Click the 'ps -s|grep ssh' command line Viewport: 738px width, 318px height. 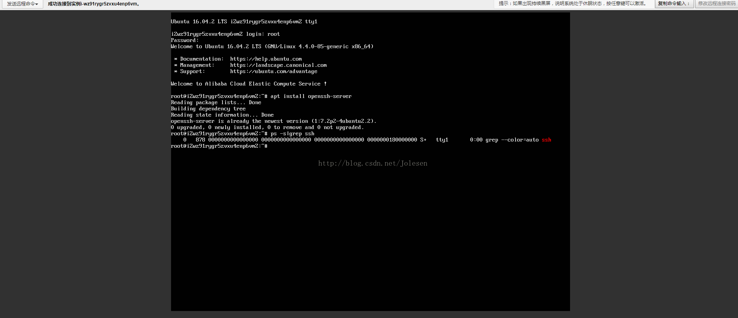coord(242,134)
